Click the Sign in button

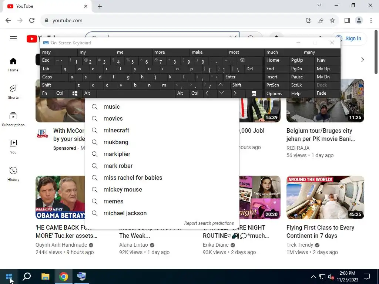(x=349, y=38)
